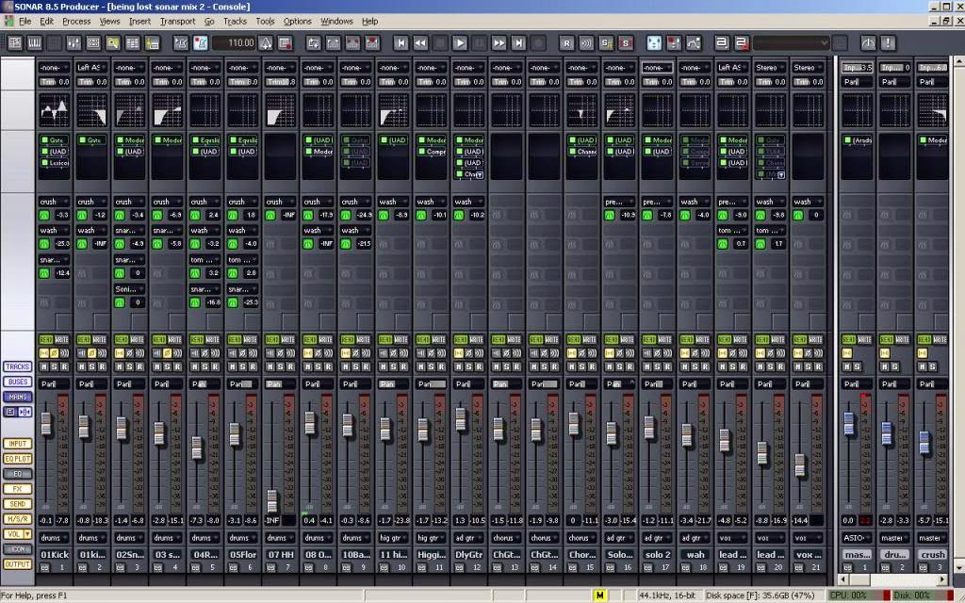Open the hig gtr output dropdown of channel 10

[393, 538]
